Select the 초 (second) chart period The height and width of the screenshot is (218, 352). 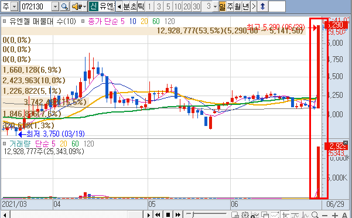[x=134, y=6]
